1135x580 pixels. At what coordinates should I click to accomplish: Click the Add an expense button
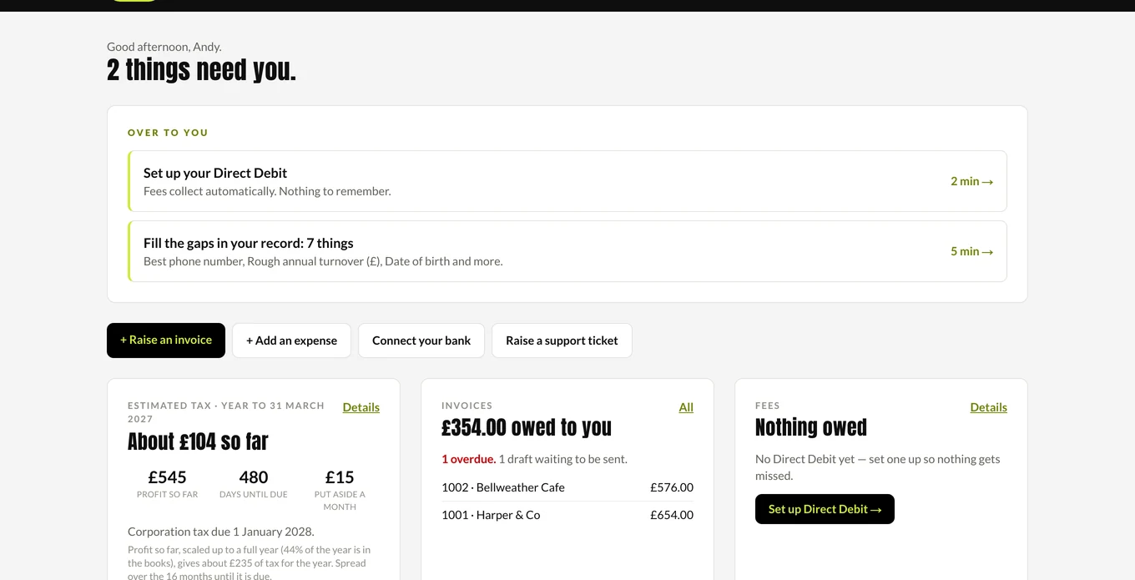(x=291, y=340)
